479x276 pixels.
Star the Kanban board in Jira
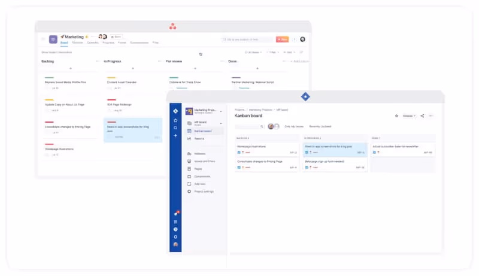pos(396,116)
